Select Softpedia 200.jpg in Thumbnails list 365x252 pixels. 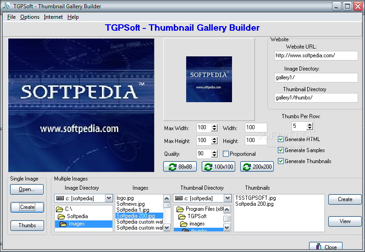click(x=254, y=204)
